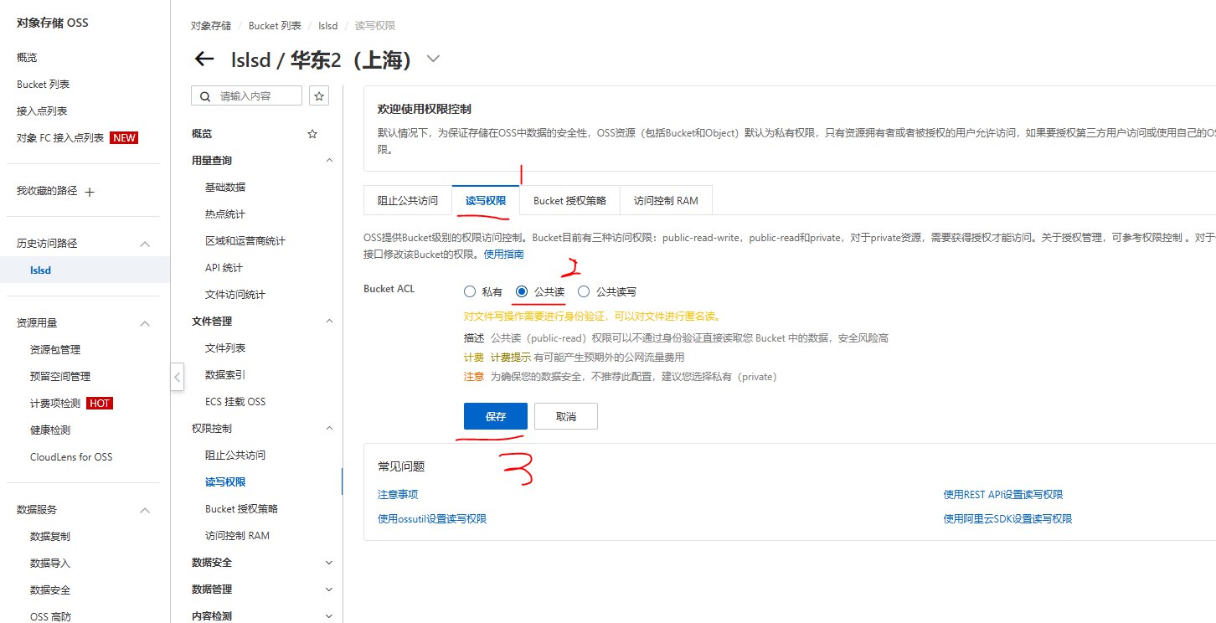Open 健康检测 in left sidebar

(x=50, y=430)
